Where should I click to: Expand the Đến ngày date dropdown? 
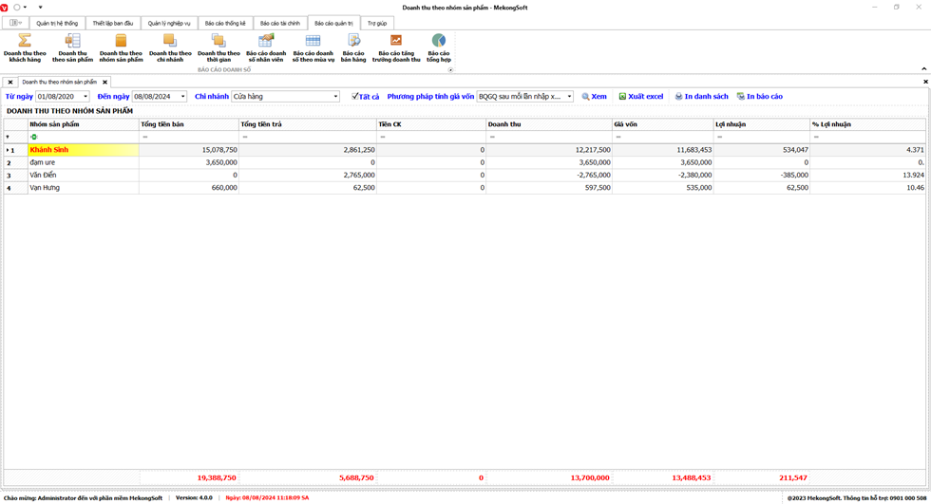tap(182, 97)
